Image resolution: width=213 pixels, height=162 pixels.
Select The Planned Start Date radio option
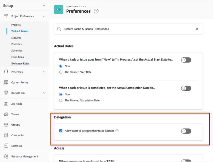pyautogui.click(x=61, y=72)
